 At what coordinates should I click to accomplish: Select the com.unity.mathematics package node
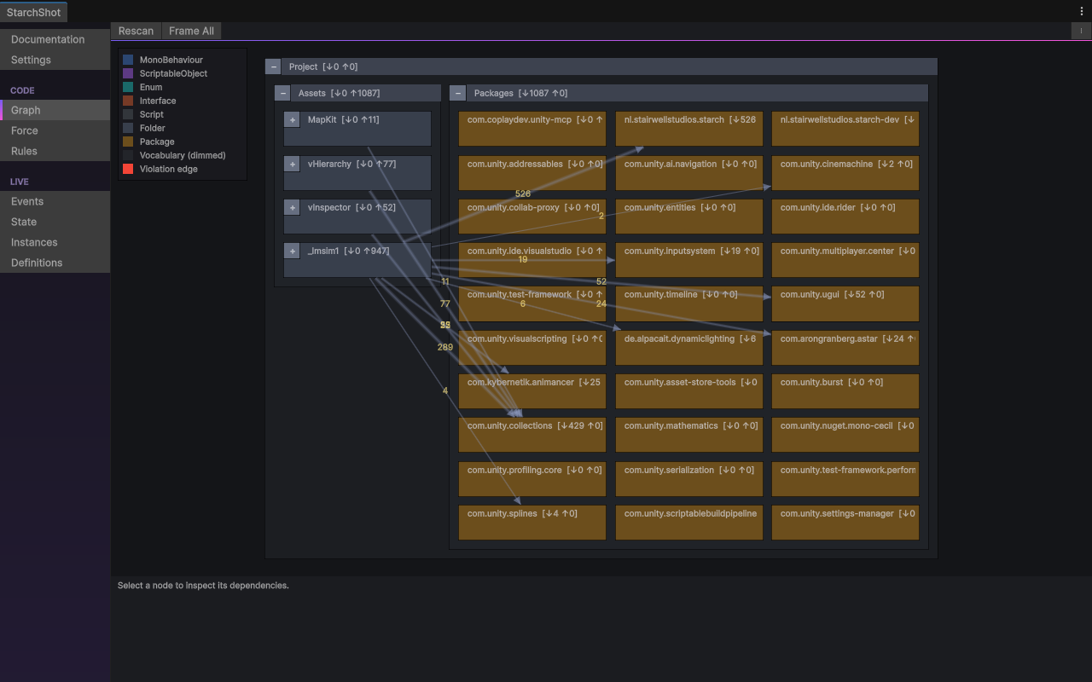tap(689, 435)
